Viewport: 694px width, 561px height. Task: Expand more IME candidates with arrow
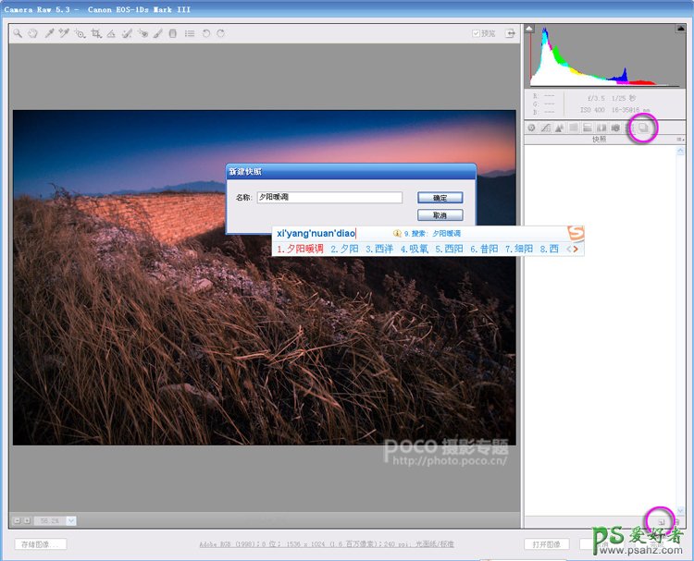[575, 249]
